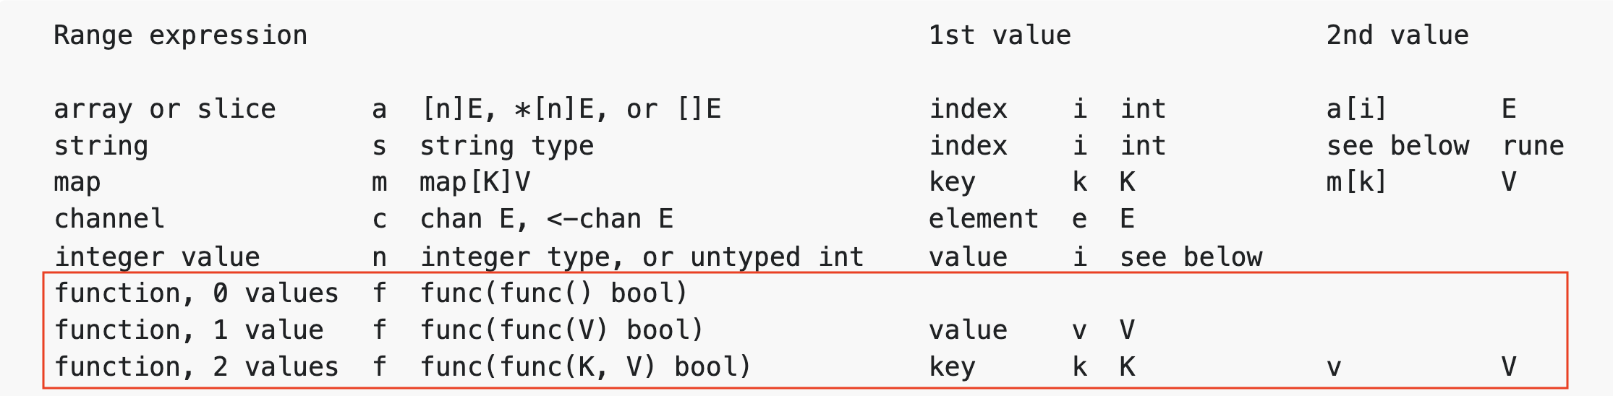Click the "func(func(K, V) bool)" signature
This screenshot has height=396, width=1613.
click(x=585, y=367)
